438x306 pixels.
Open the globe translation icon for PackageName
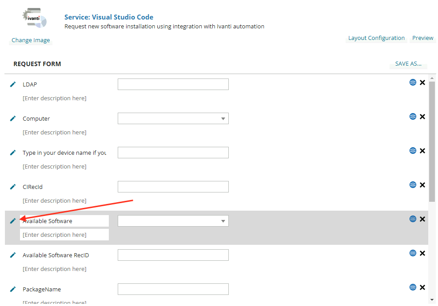[x=413, y=287]
